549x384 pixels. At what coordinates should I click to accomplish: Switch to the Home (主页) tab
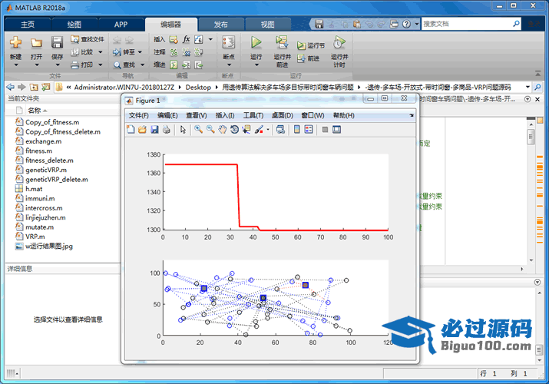[x=28, y=25]
